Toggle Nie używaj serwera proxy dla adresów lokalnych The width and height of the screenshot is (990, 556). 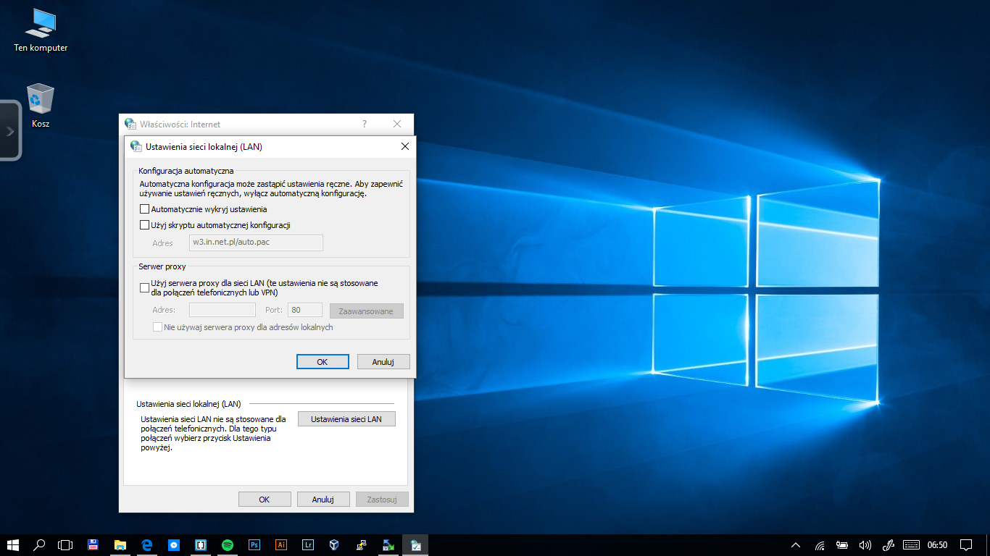pyautogui.click(x=157, y=327)
